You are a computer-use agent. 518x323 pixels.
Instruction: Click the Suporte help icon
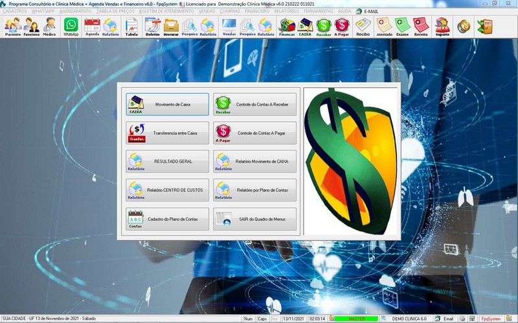coord(442,26)
